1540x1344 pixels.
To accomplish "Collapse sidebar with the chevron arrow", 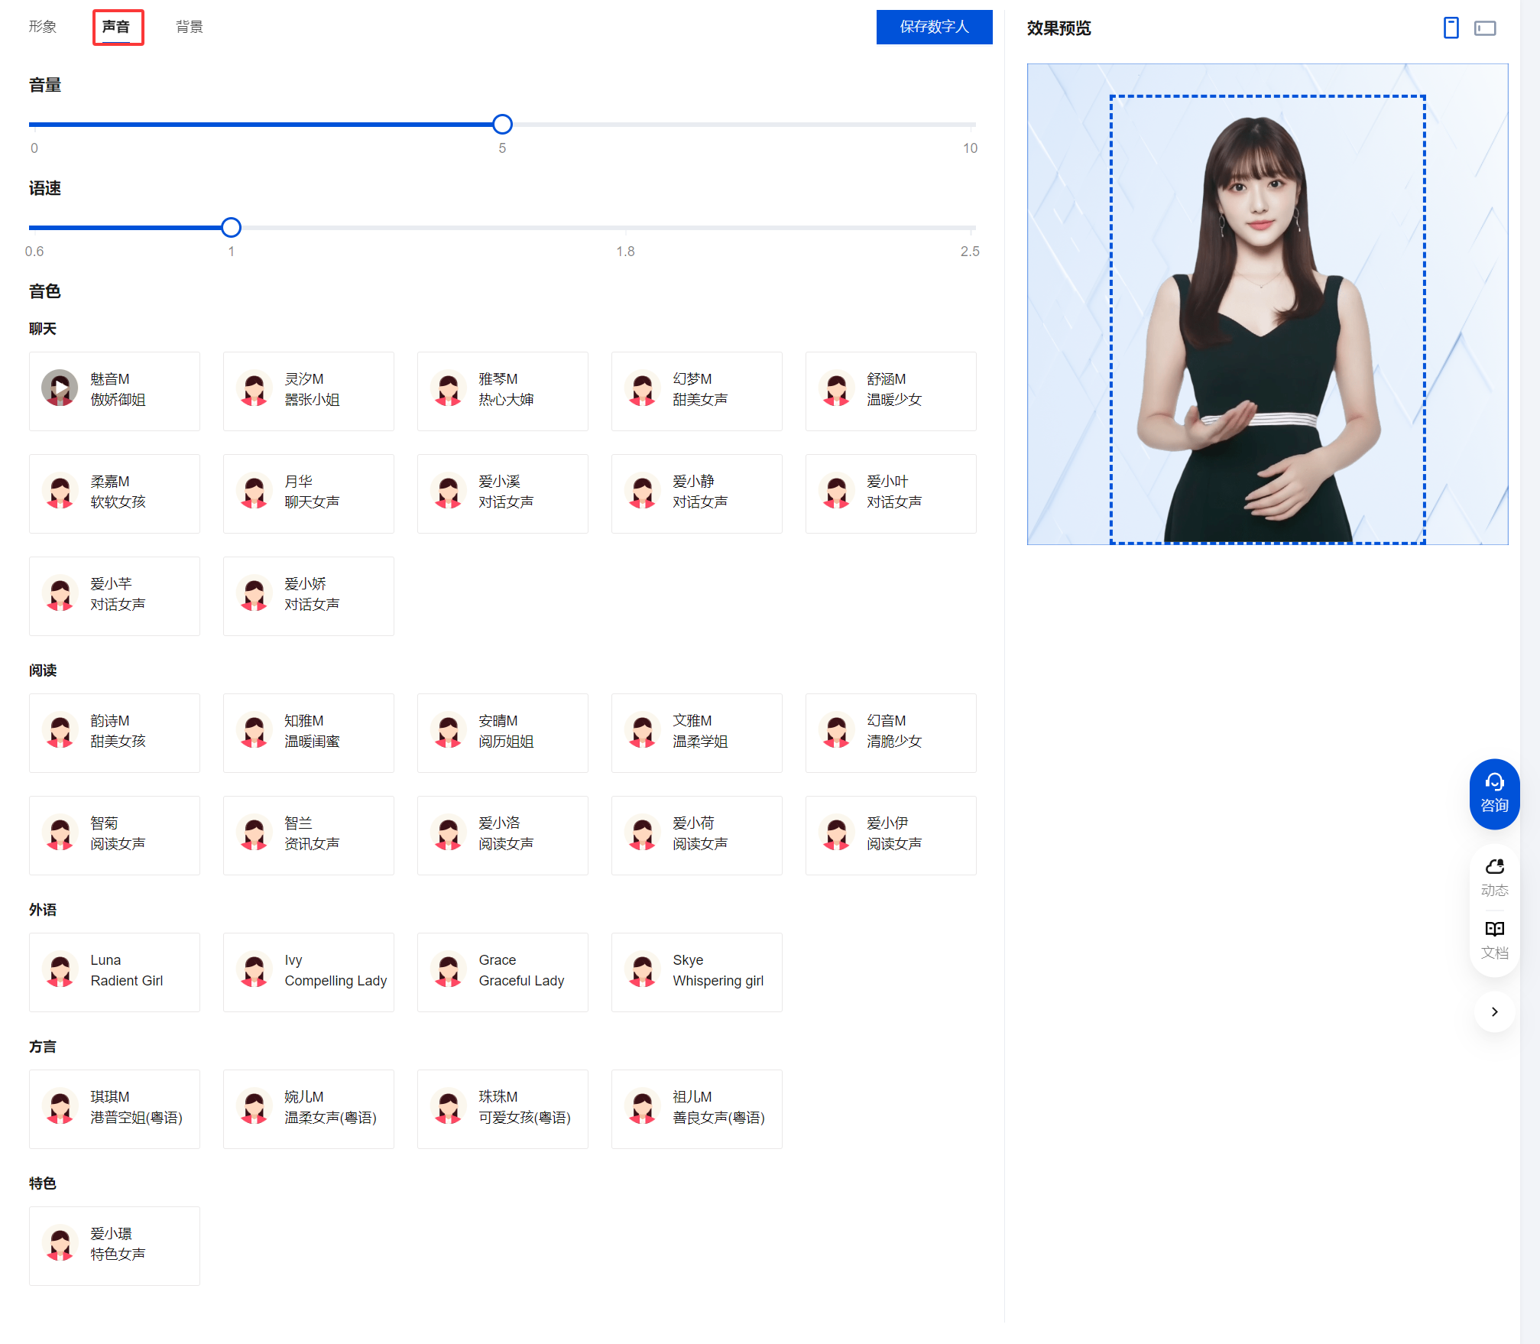I will (x=1494, y=1011).
